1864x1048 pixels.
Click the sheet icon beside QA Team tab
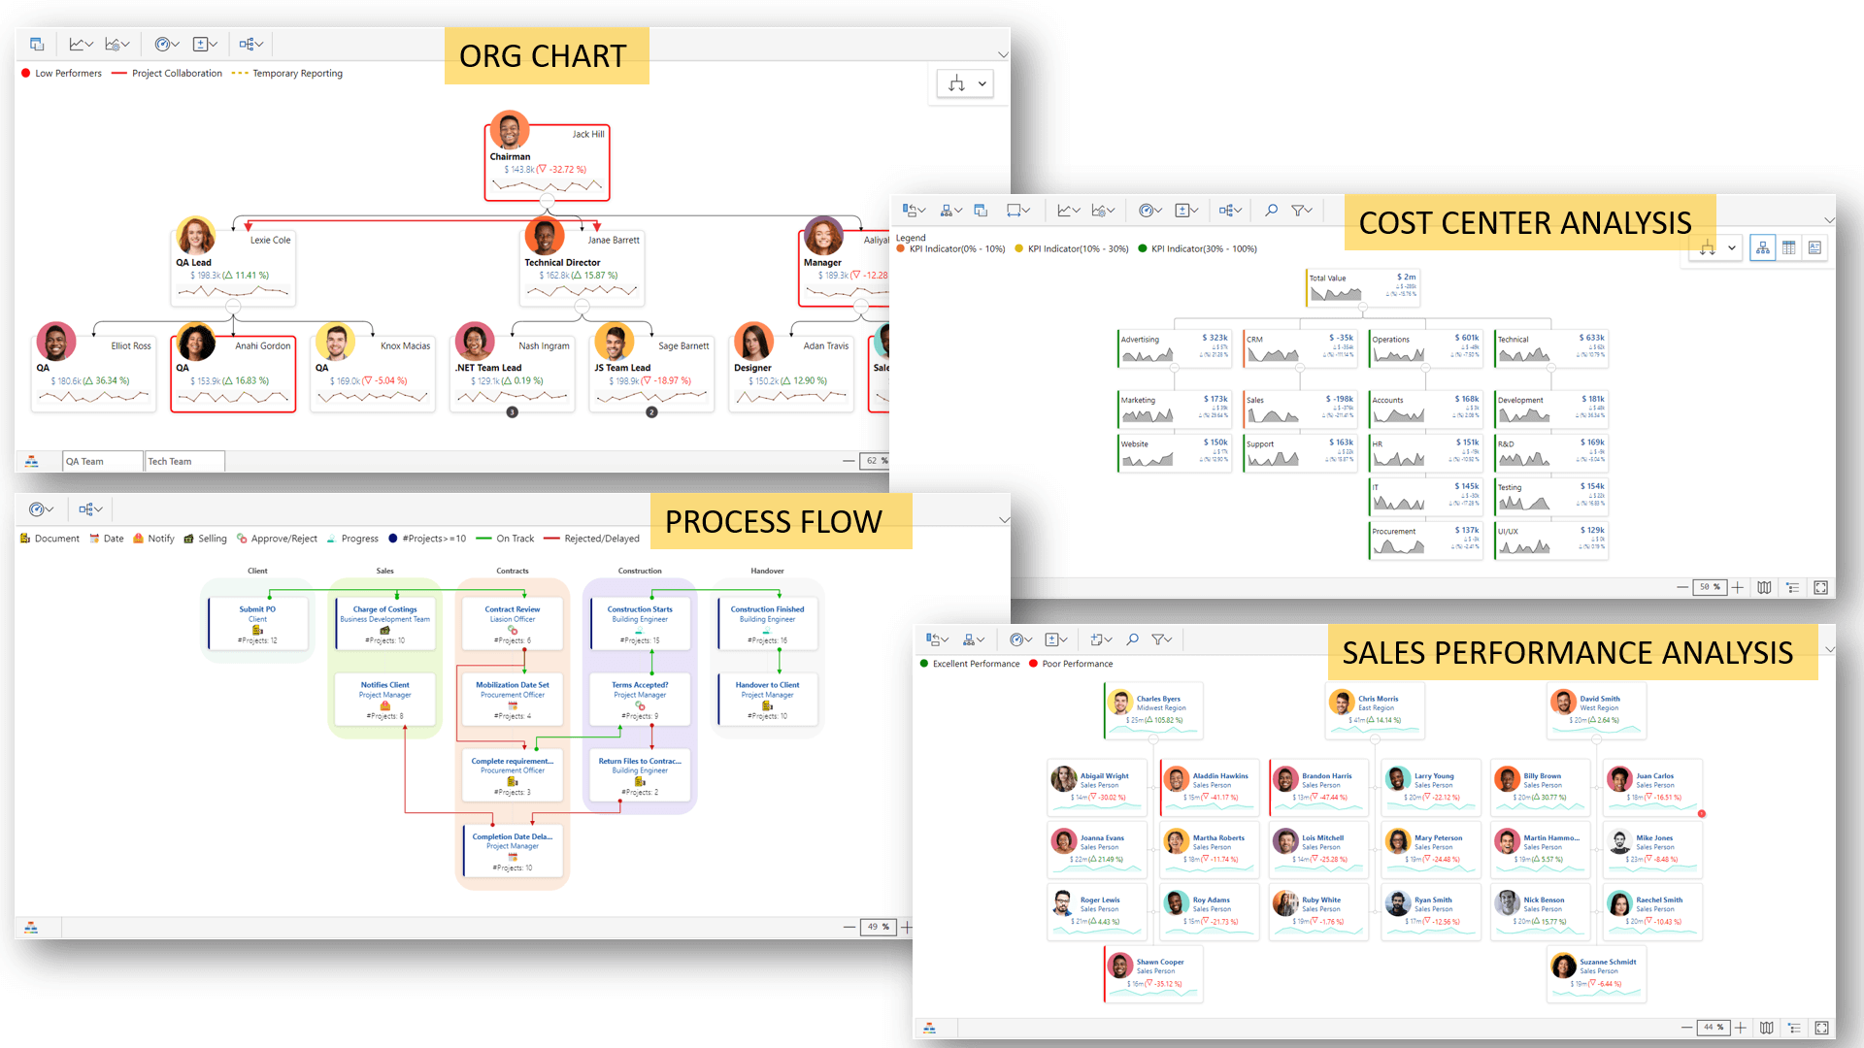point(32,461)
